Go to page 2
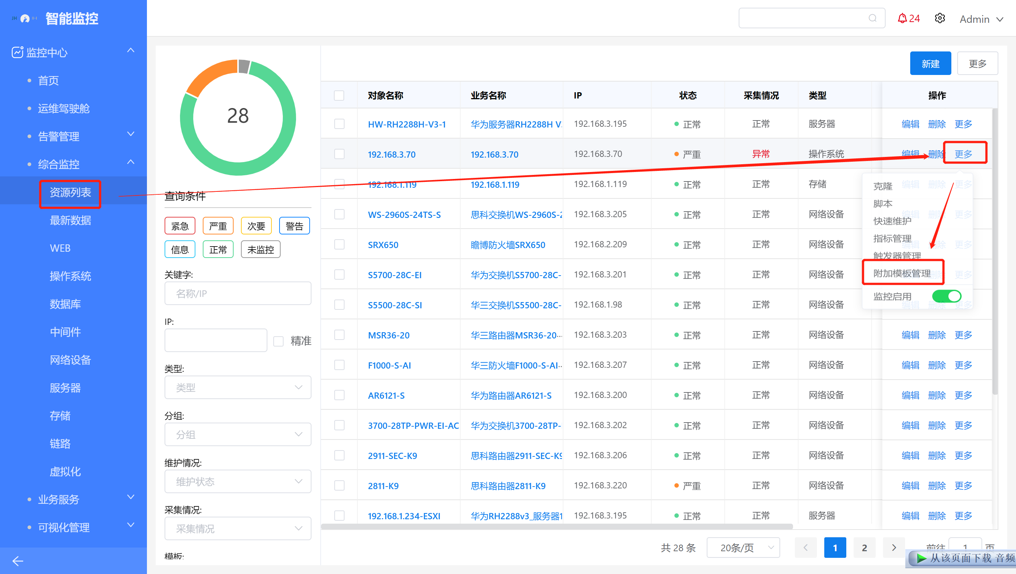The width and height of the screenshot is (1016, 574). [x=864, y=548]
